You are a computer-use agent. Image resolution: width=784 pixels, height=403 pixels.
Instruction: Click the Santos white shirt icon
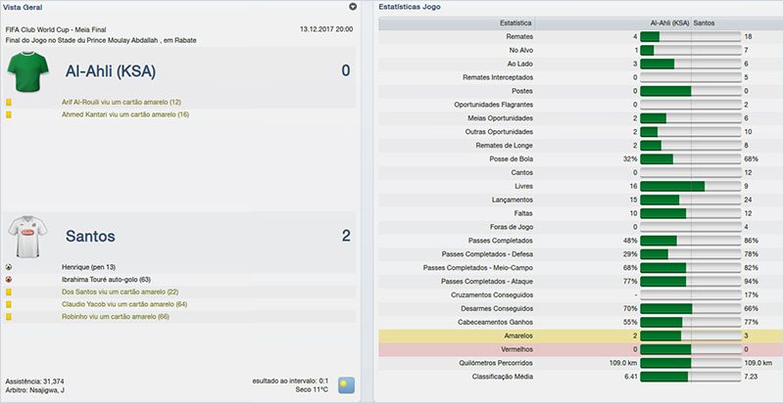point(28,236)
